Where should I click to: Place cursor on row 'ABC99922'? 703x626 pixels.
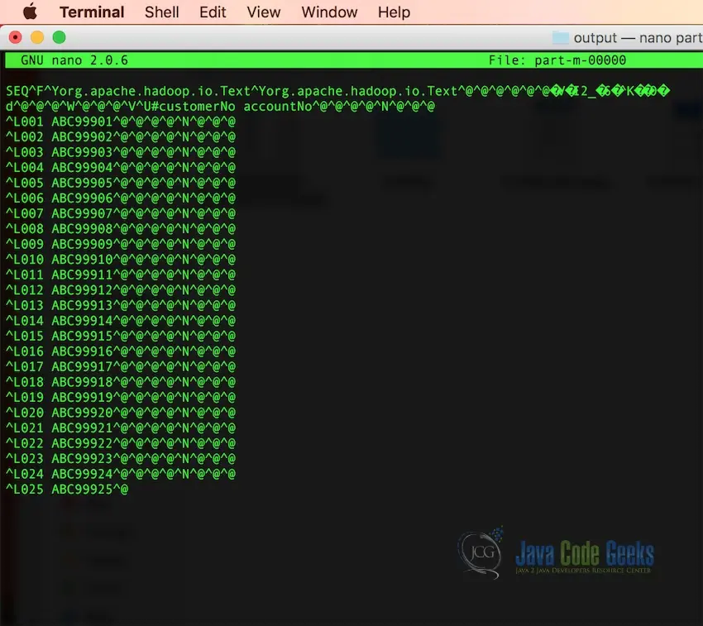pyautogui.click(x=120, y=443)
